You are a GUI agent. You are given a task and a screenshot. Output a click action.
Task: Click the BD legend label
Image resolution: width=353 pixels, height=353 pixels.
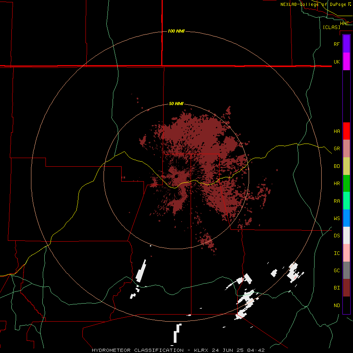click(x=337, y=166)
